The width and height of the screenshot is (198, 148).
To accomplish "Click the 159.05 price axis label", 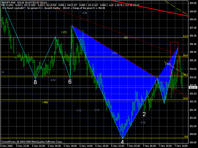I will click(193, 3).
